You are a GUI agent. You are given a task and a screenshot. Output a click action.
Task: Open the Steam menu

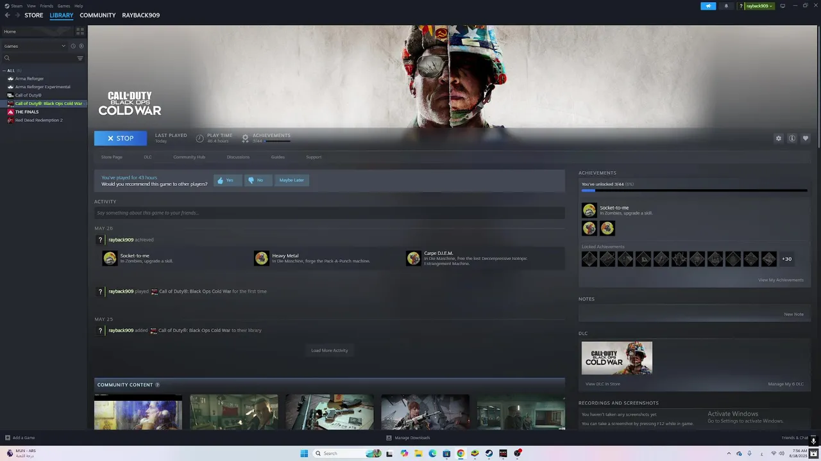pyautogui.click(x=17, y=6)
